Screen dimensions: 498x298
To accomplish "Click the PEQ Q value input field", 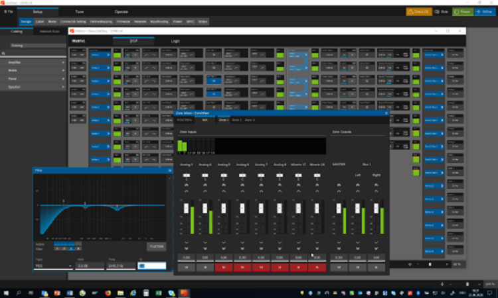I will point(151,266).
